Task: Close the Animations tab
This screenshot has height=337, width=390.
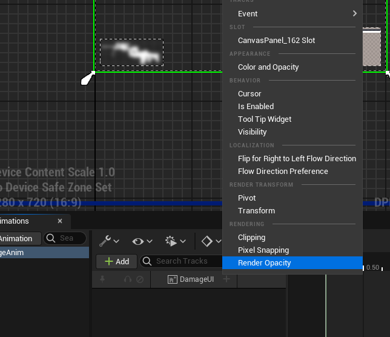Action: [60, 221]
